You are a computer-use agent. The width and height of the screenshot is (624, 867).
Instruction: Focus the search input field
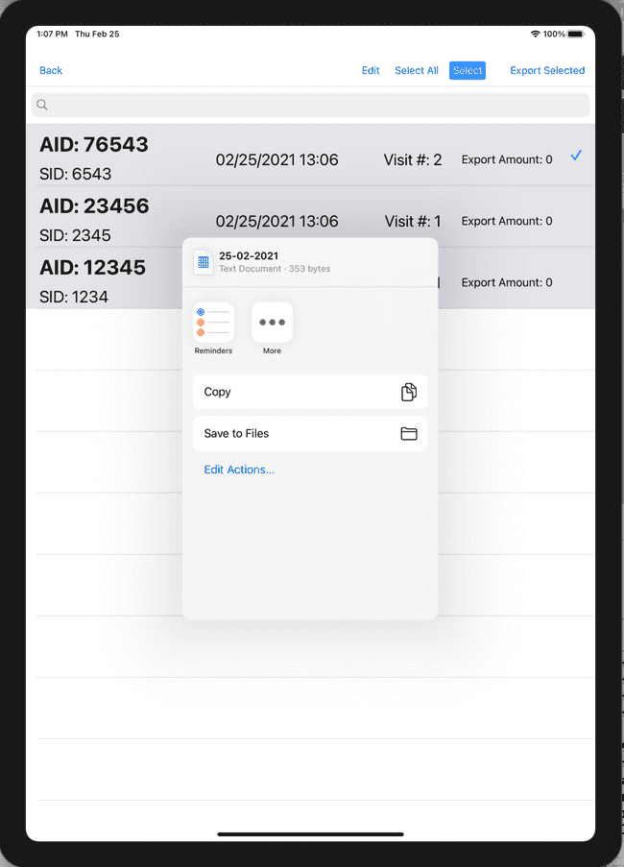tap(310, 105)
